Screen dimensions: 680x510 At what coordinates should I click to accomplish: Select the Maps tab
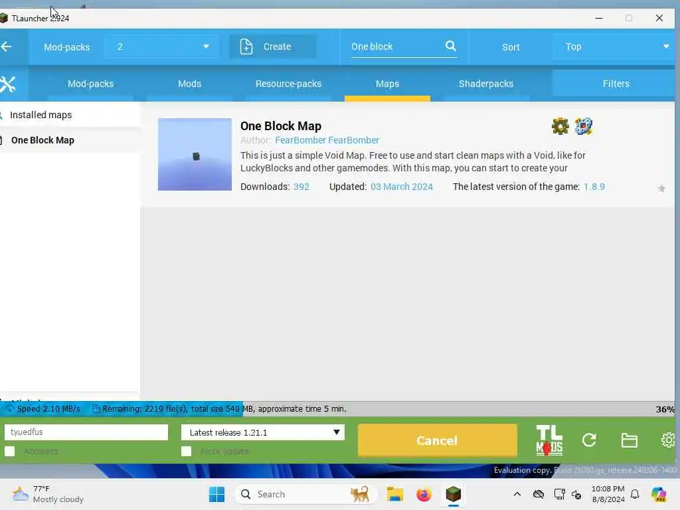point(387,84)
